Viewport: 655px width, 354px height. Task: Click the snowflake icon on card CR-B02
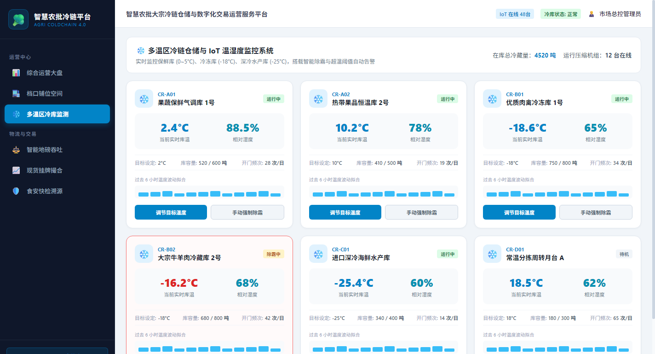(x=144, y=254)
